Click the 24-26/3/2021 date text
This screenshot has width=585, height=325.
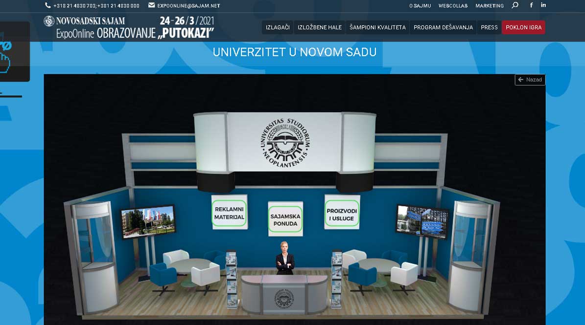tap(187, 21)
